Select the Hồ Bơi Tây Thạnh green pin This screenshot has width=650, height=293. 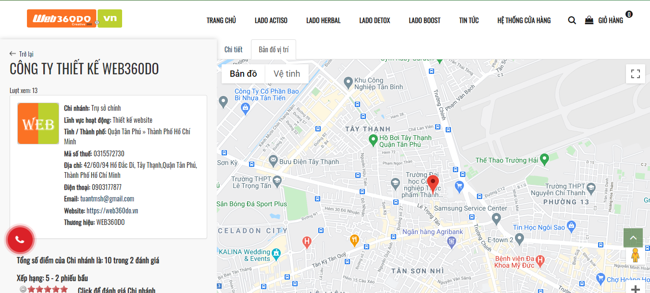click(x=373, y=141)
